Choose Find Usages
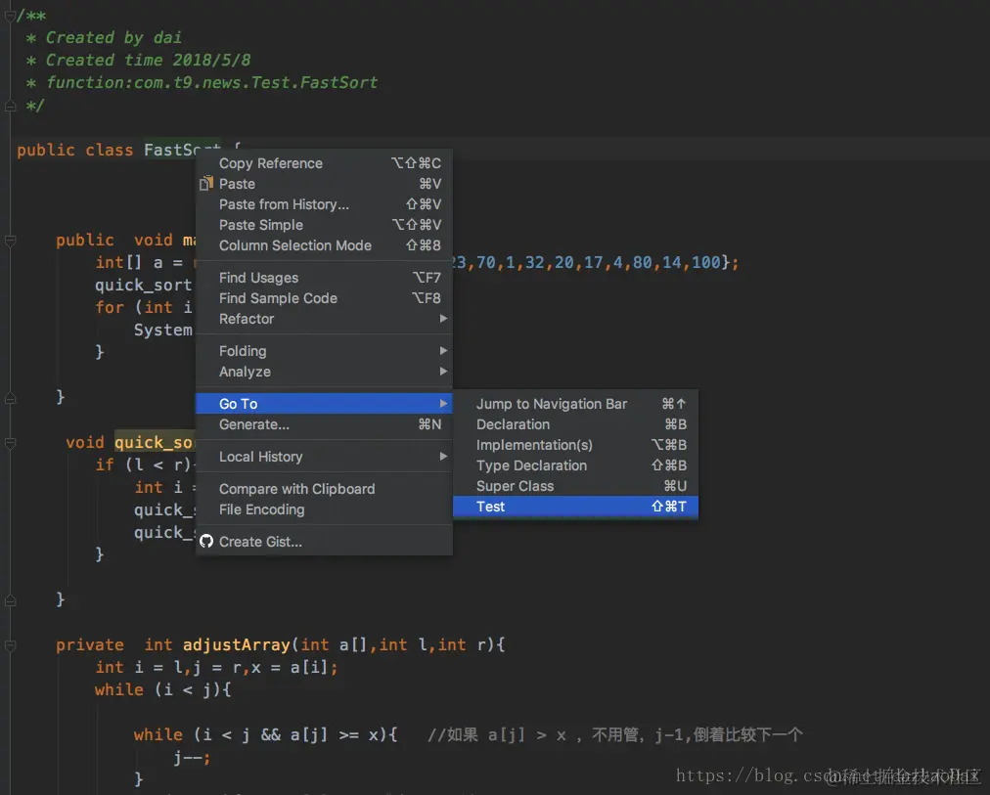Viewport: 990px width, 795px height. [324, 278]
